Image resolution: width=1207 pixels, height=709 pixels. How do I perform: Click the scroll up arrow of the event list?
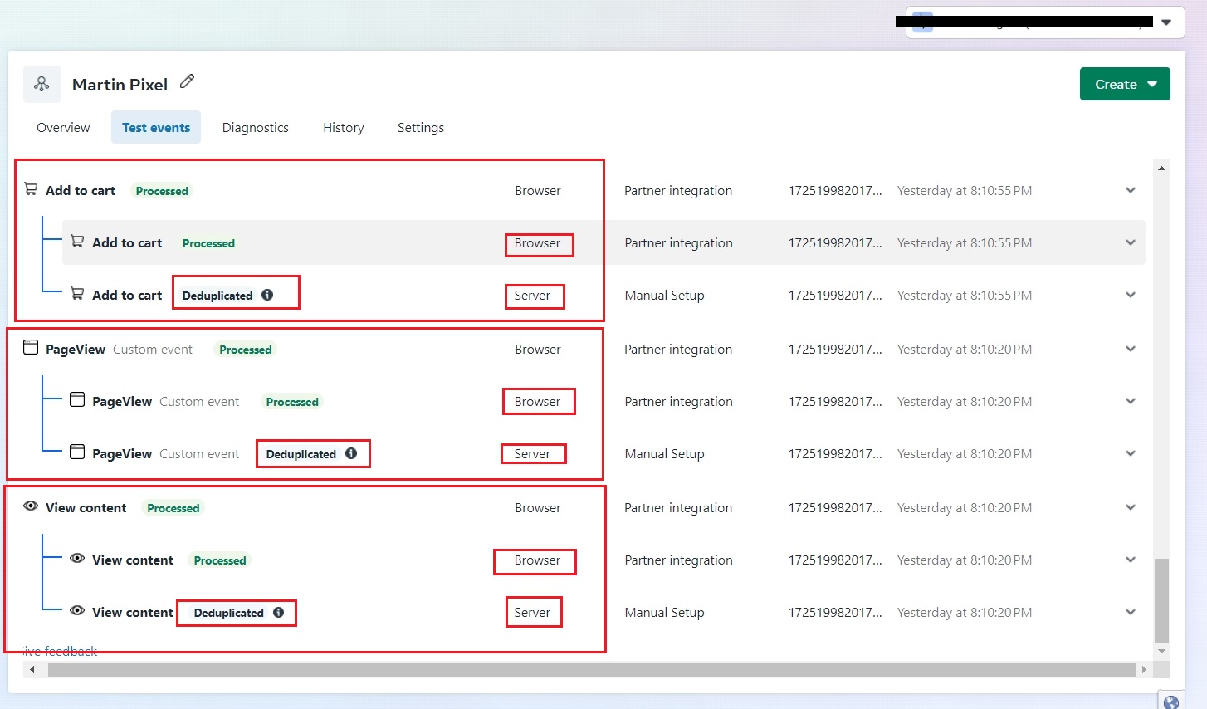point(1161,168)
